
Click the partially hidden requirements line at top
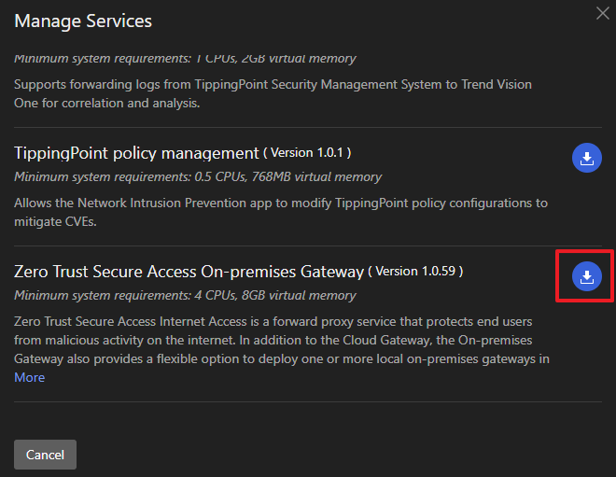(x=185, y=58)
